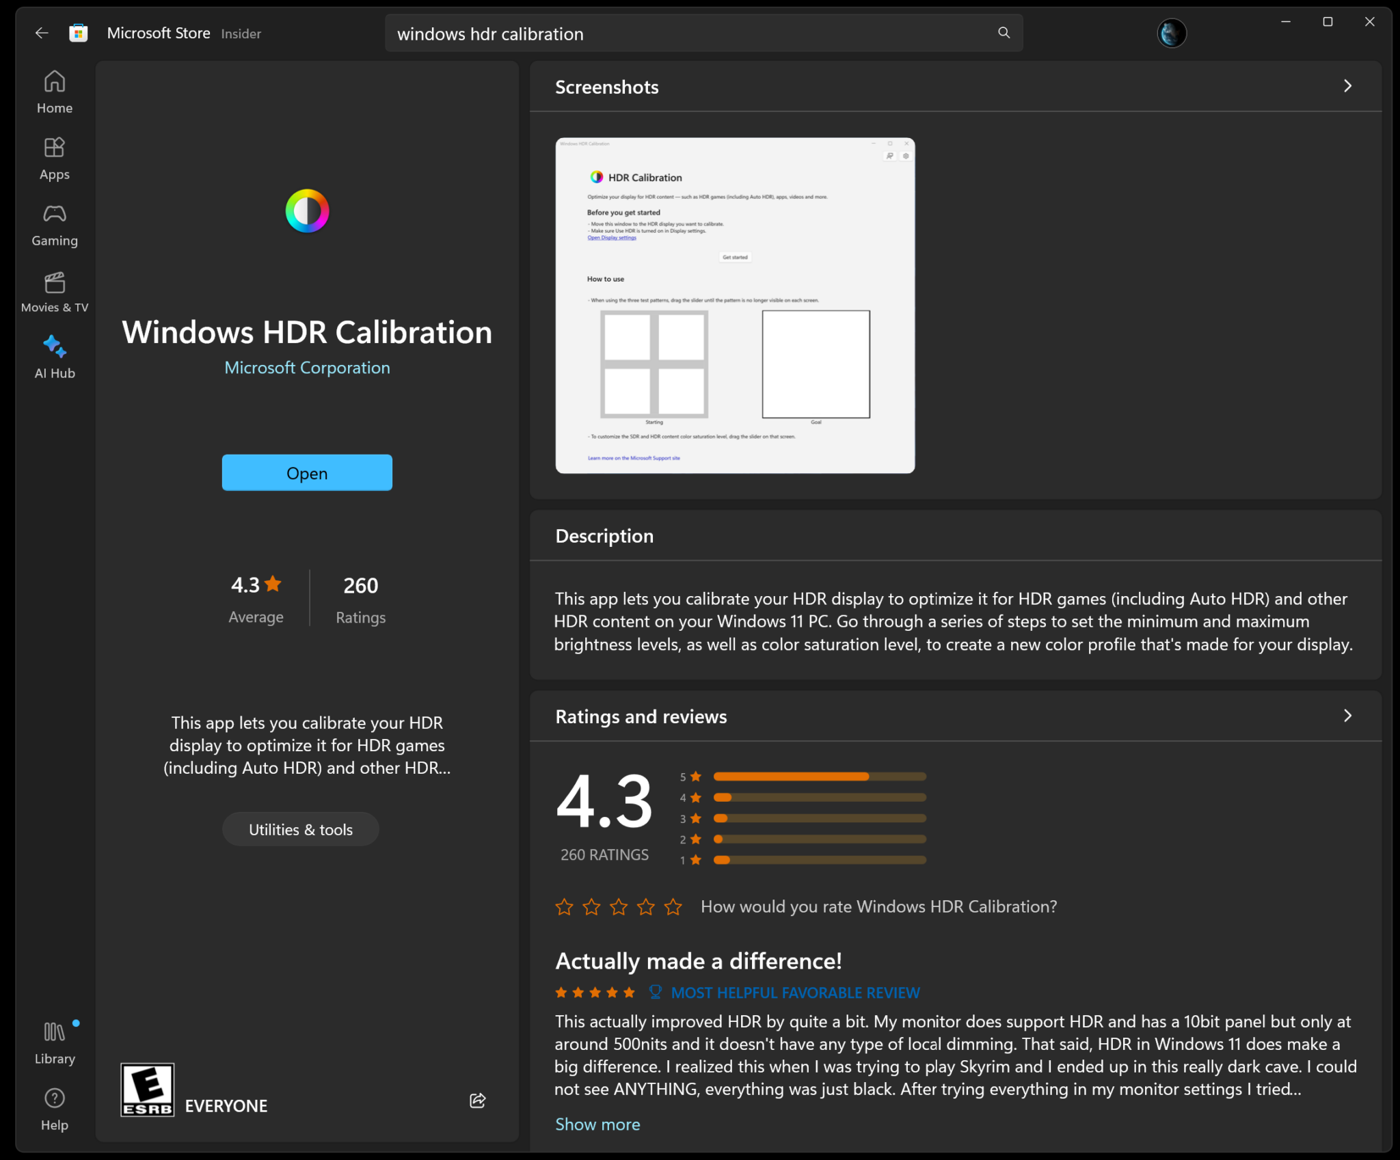Click the Open button
Image resolution: width=1400 pixels, height=1160 pixels.
pos(307,472)
